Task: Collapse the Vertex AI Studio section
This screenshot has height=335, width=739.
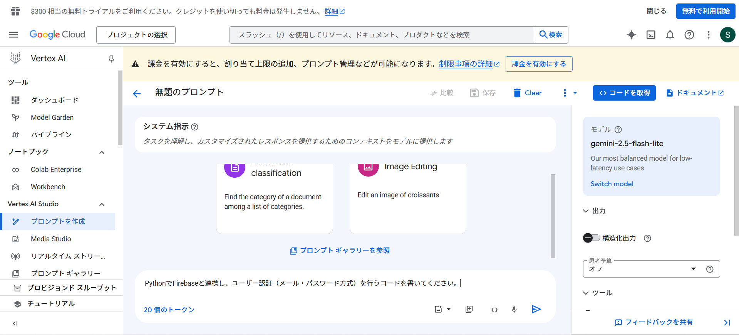Action: pos(102,204)
